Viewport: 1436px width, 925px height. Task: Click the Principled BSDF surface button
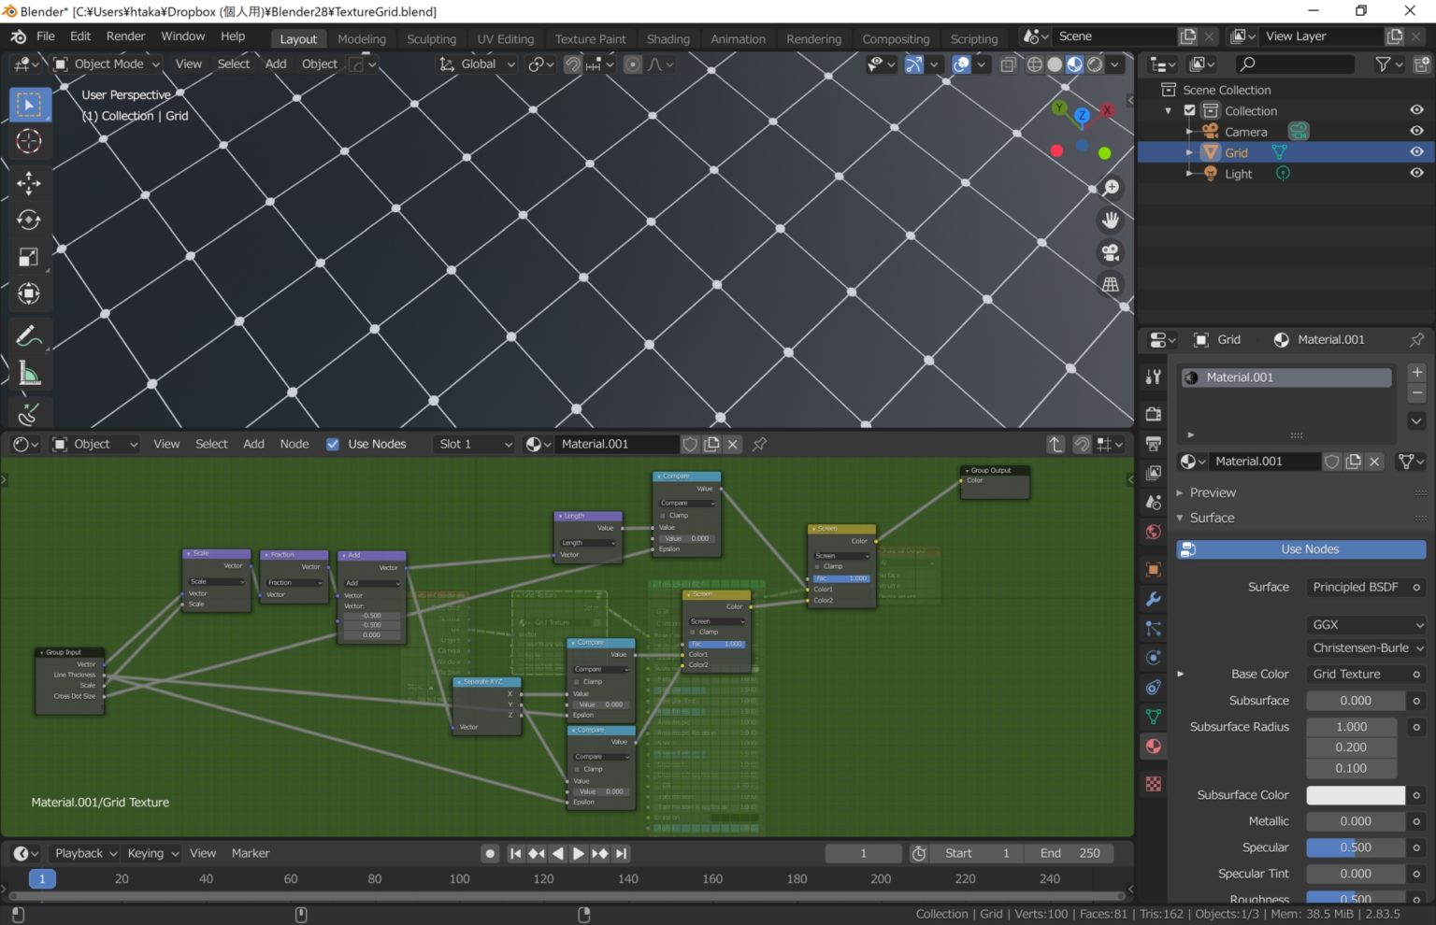1356,587
